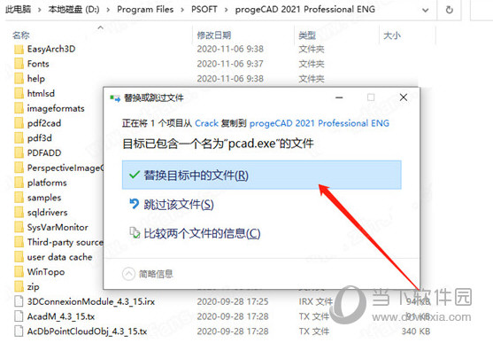The height and width of the screenshot is (343, 493).
Task: Click the AcDbPointCloudObj_4.3_15.tx file name
Action: tap(87, 331)
